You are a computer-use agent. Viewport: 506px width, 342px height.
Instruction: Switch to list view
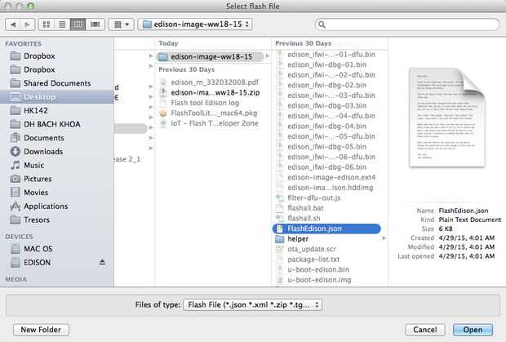tap(62, 24)
